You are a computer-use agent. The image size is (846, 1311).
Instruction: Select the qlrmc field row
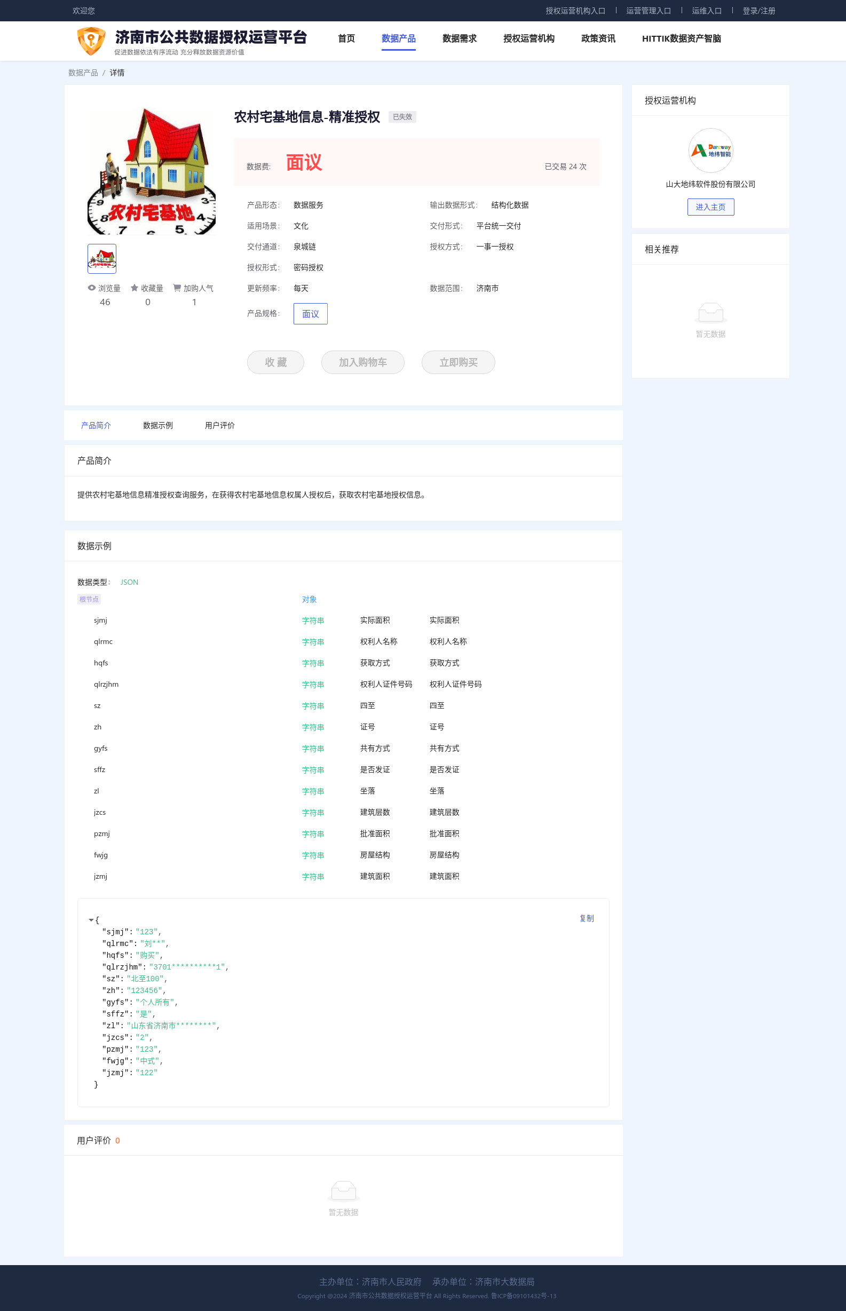click(x=343, y=642)
